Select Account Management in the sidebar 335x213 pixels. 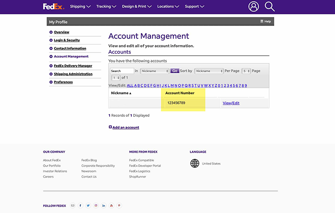click(71, 57)
